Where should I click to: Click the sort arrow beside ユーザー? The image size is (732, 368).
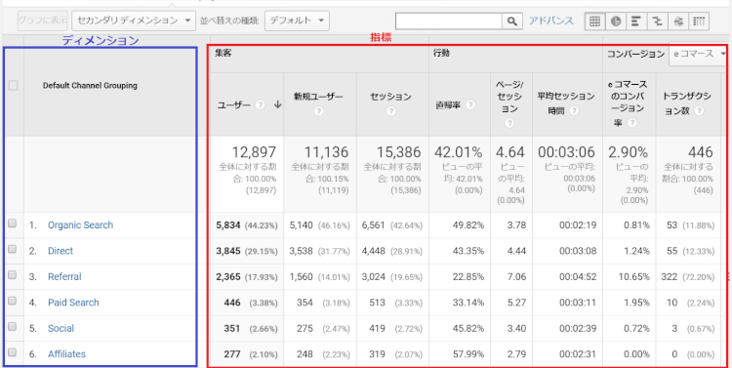[x=277, y=105]
